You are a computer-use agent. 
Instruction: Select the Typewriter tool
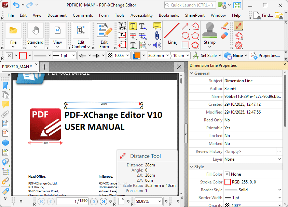tap(122, 26)
